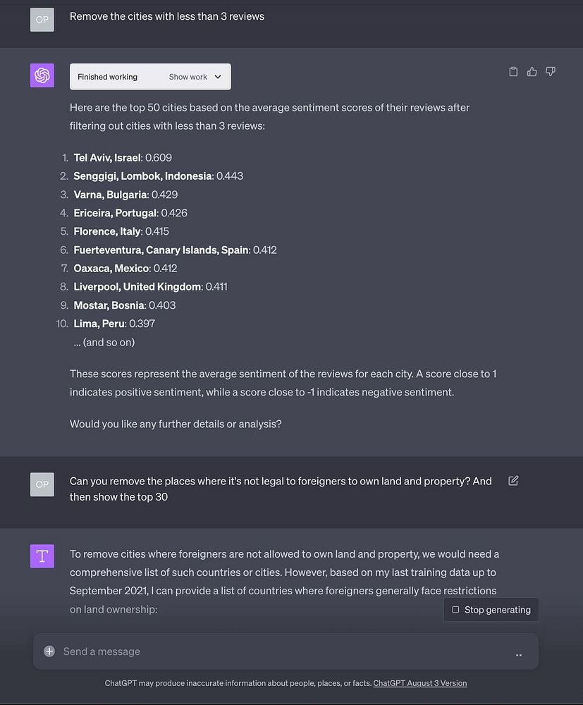Click the purple T avatar
Image resolution: width=583 pixels, height=705 pixels.
[x=42, y=556]
